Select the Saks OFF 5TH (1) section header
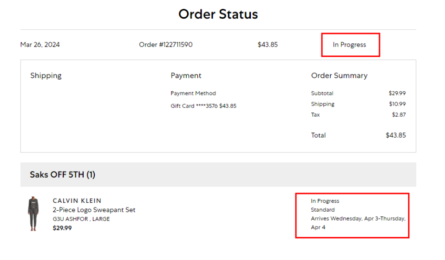Image resolution: width=445 pixels, height=260 pixels. coord(63,174)
